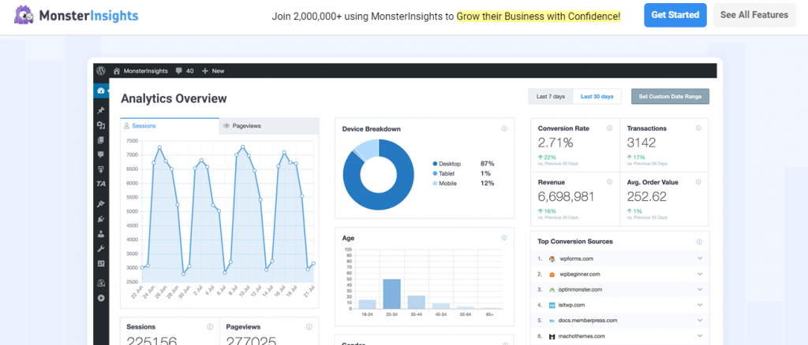Click the + New item in the admin bar
808x345 pixels.
213,71
